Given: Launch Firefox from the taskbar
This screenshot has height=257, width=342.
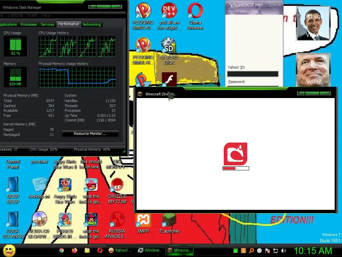Looking at the screenshot, I should coord(74,250).
